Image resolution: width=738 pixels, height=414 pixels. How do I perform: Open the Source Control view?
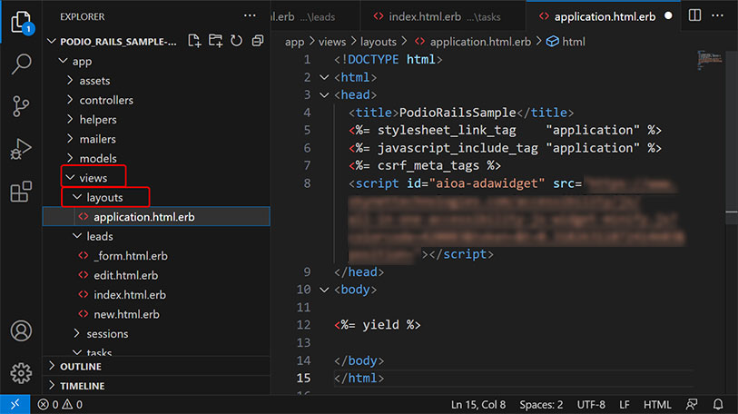pos(21,106)
